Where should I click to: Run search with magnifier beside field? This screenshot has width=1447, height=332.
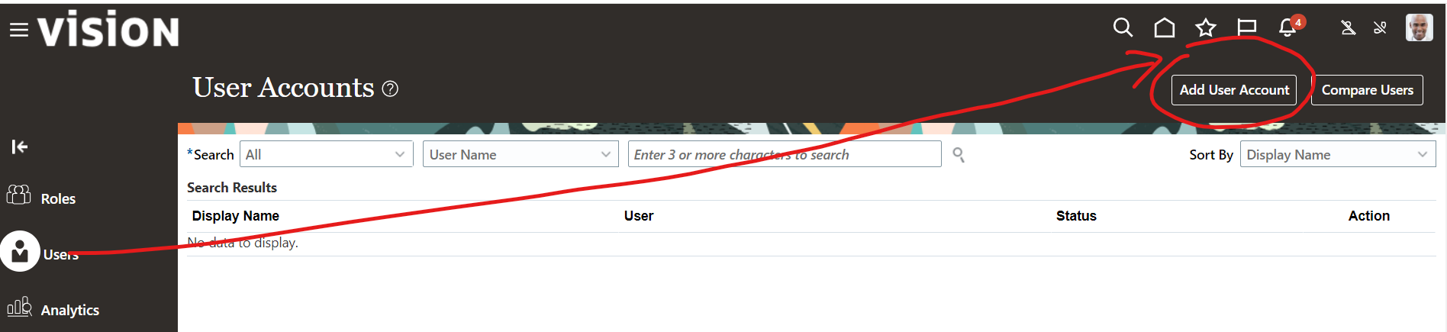coord(959,155)
